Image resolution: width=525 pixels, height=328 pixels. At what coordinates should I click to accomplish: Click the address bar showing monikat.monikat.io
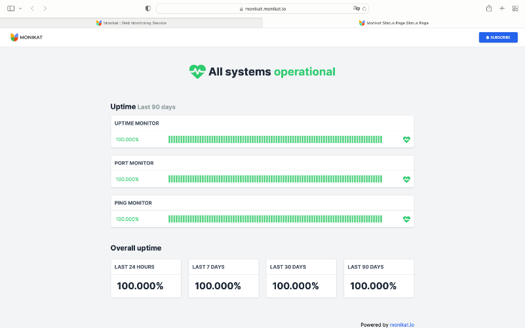[262, 9]
